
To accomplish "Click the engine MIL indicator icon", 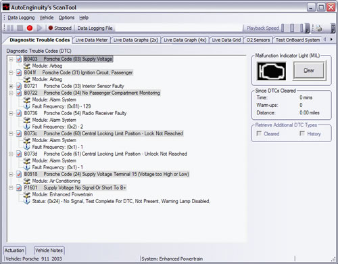I will 272,71.
